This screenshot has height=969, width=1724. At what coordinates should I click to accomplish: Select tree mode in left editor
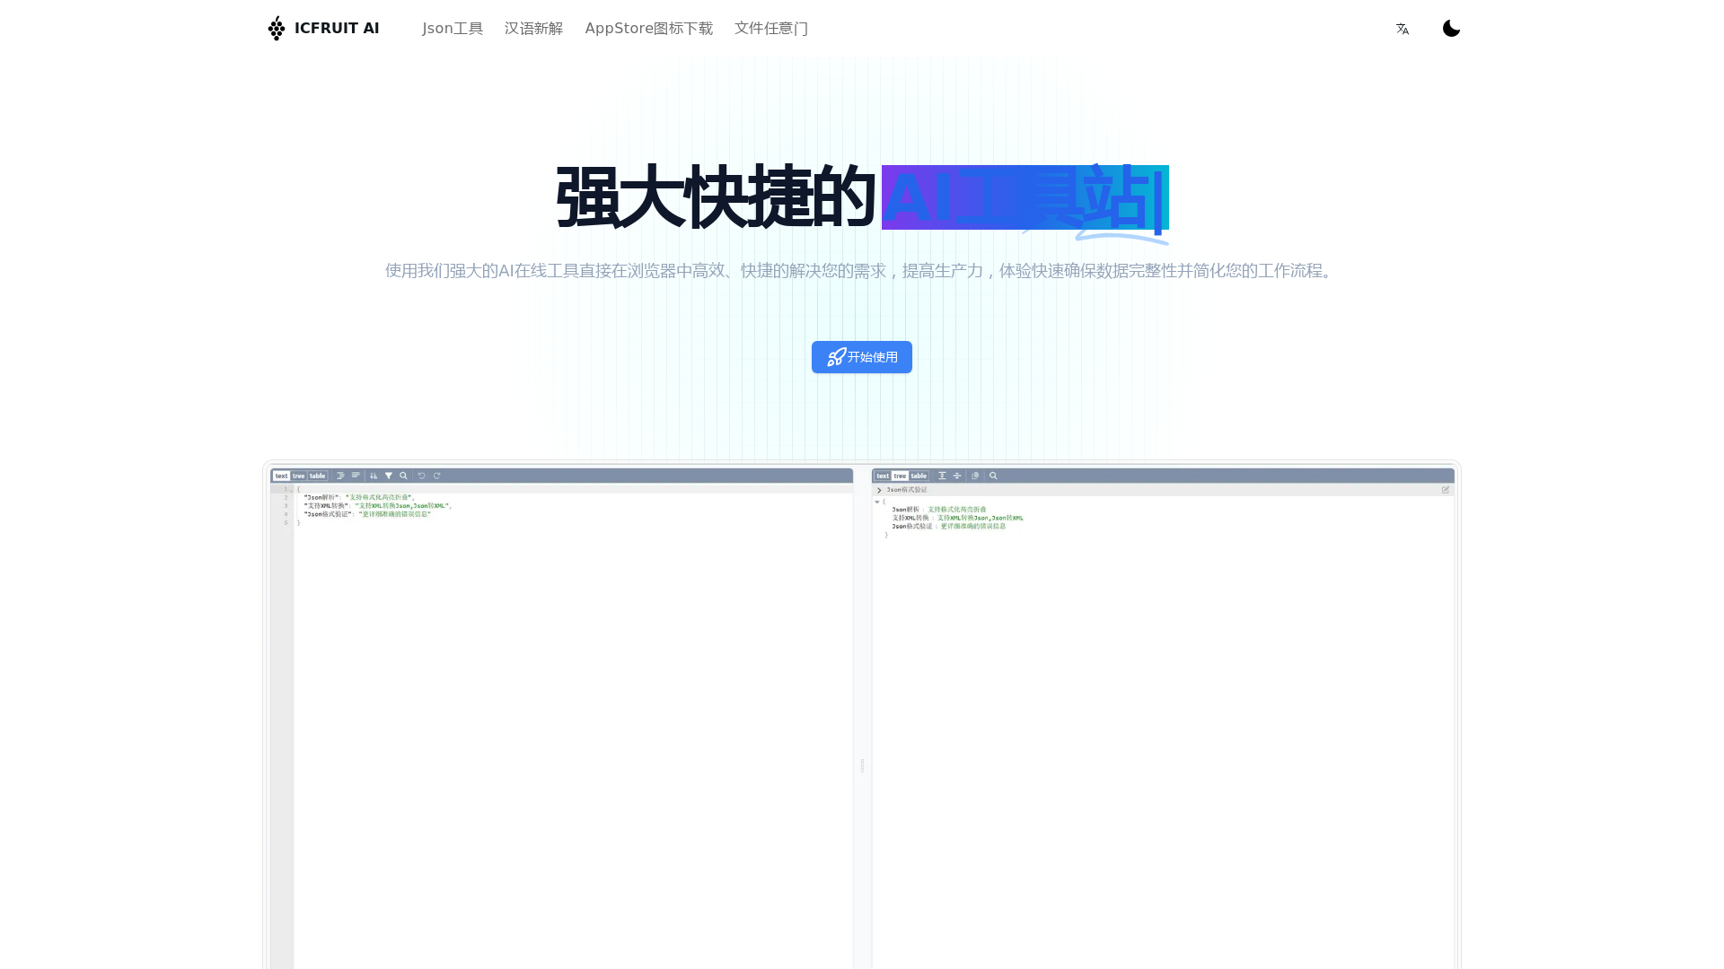click(298, 476)
